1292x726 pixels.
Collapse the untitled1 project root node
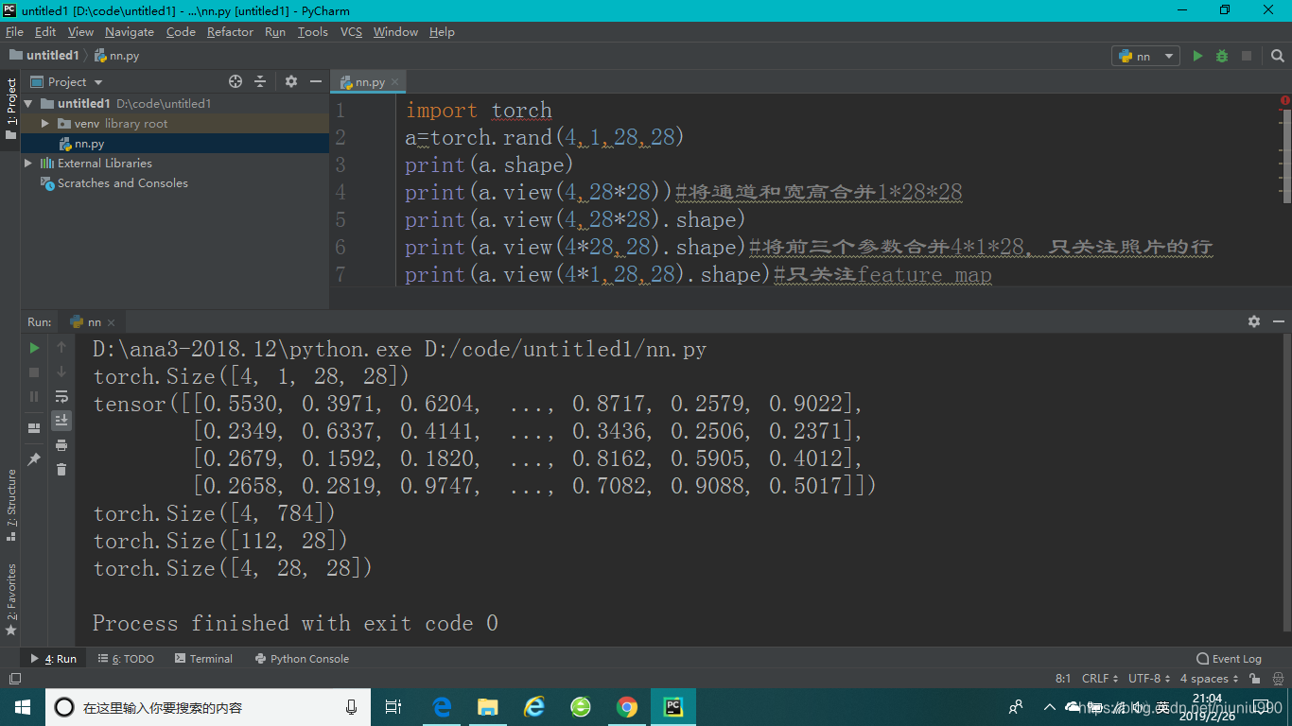click(x=28, y=104)
